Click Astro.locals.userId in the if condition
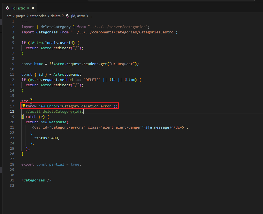The height and width of the screenshot is (214, 263). tap(53, 43)
